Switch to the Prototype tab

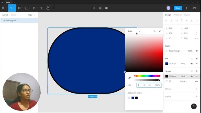tap(177, 15)
